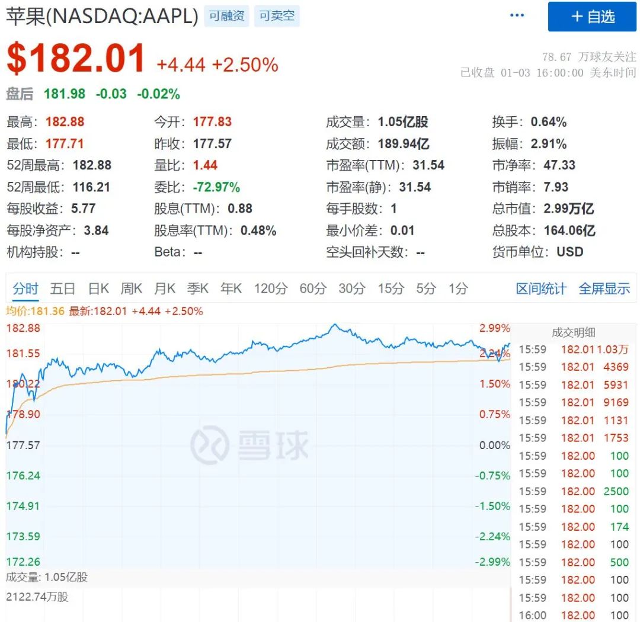Viewport: 640px width, 622px height.
Task: Select trade row with volume 174
Action: tap(574, 527)
